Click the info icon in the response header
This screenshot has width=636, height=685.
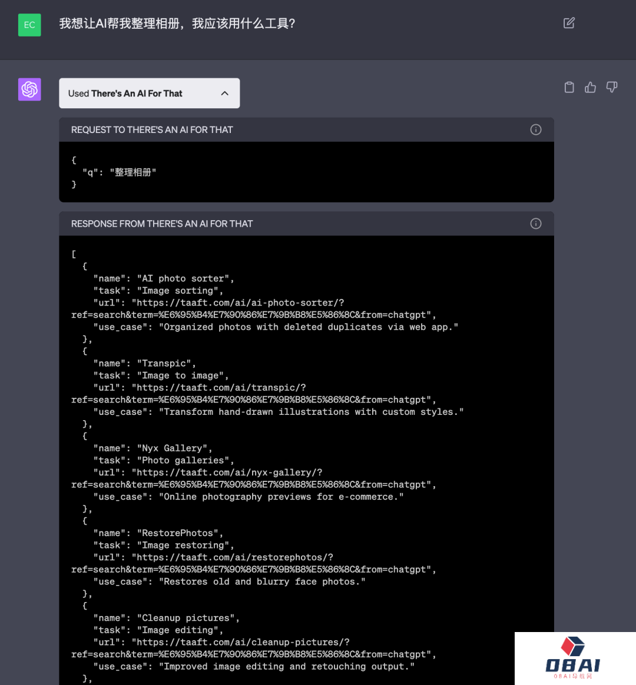coord(535,224)
